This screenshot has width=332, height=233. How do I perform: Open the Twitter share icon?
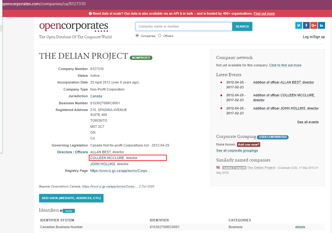tap(298, 25)
